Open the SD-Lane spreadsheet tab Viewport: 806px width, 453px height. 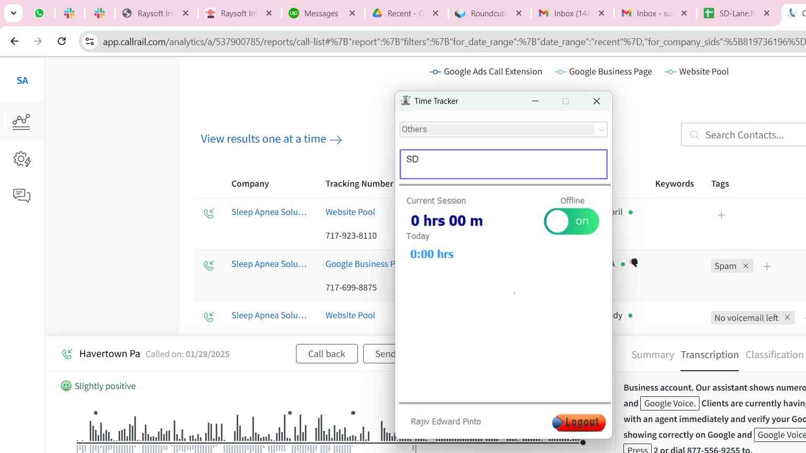pos(736,13)
